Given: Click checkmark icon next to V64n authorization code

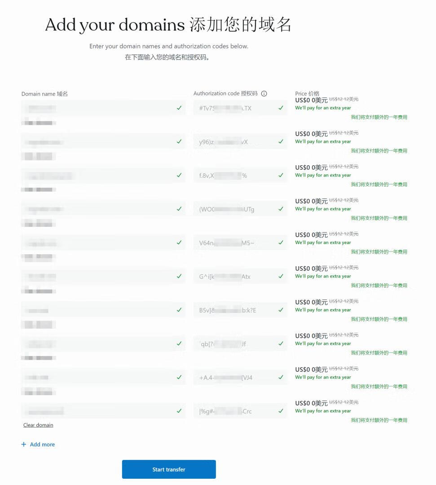Looking at the screenshot, I should [281, 242].
